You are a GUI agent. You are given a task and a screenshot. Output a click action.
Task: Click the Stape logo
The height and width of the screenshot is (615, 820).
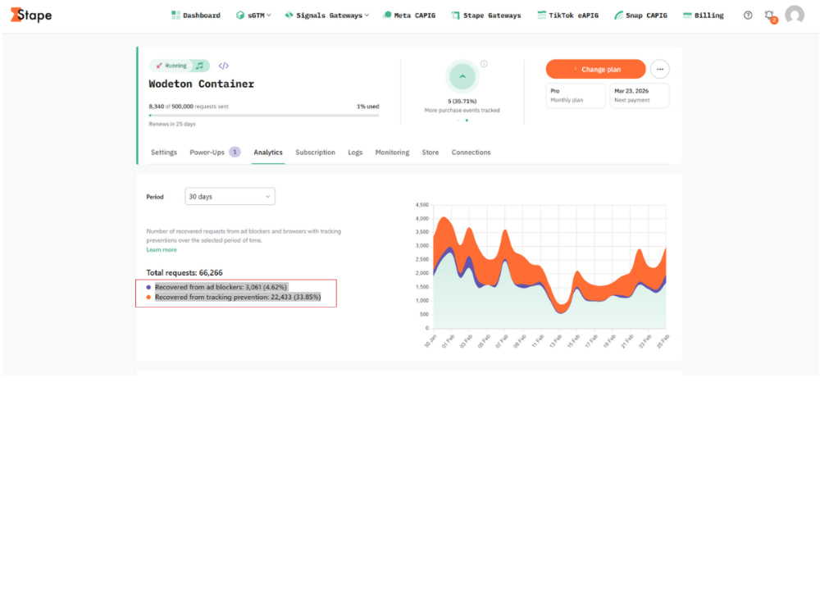pyautogui.click(x=31, y=15)
